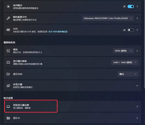Open the HDR details link (有关 HDR 的详细信息)
The width and height of the screenshot is (145, 125).
(x=58, y=32)
